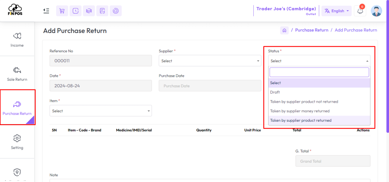
Task: Click the Sale Return arrows icon
Action: [x=17, y=70]
